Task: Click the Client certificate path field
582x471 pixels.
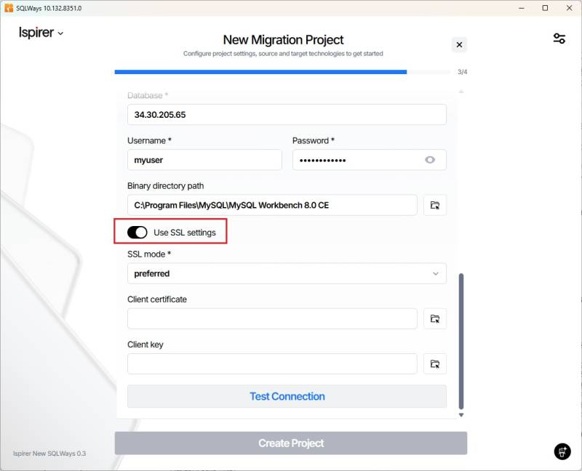Action: click(272, 318)
